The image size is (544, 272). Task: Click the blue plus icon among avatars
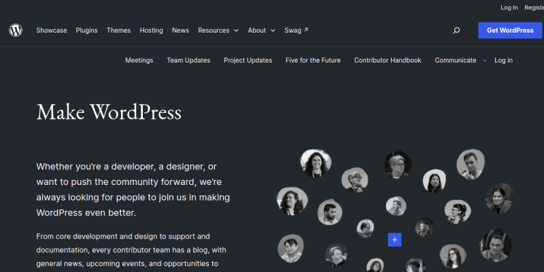pos(394,240)
